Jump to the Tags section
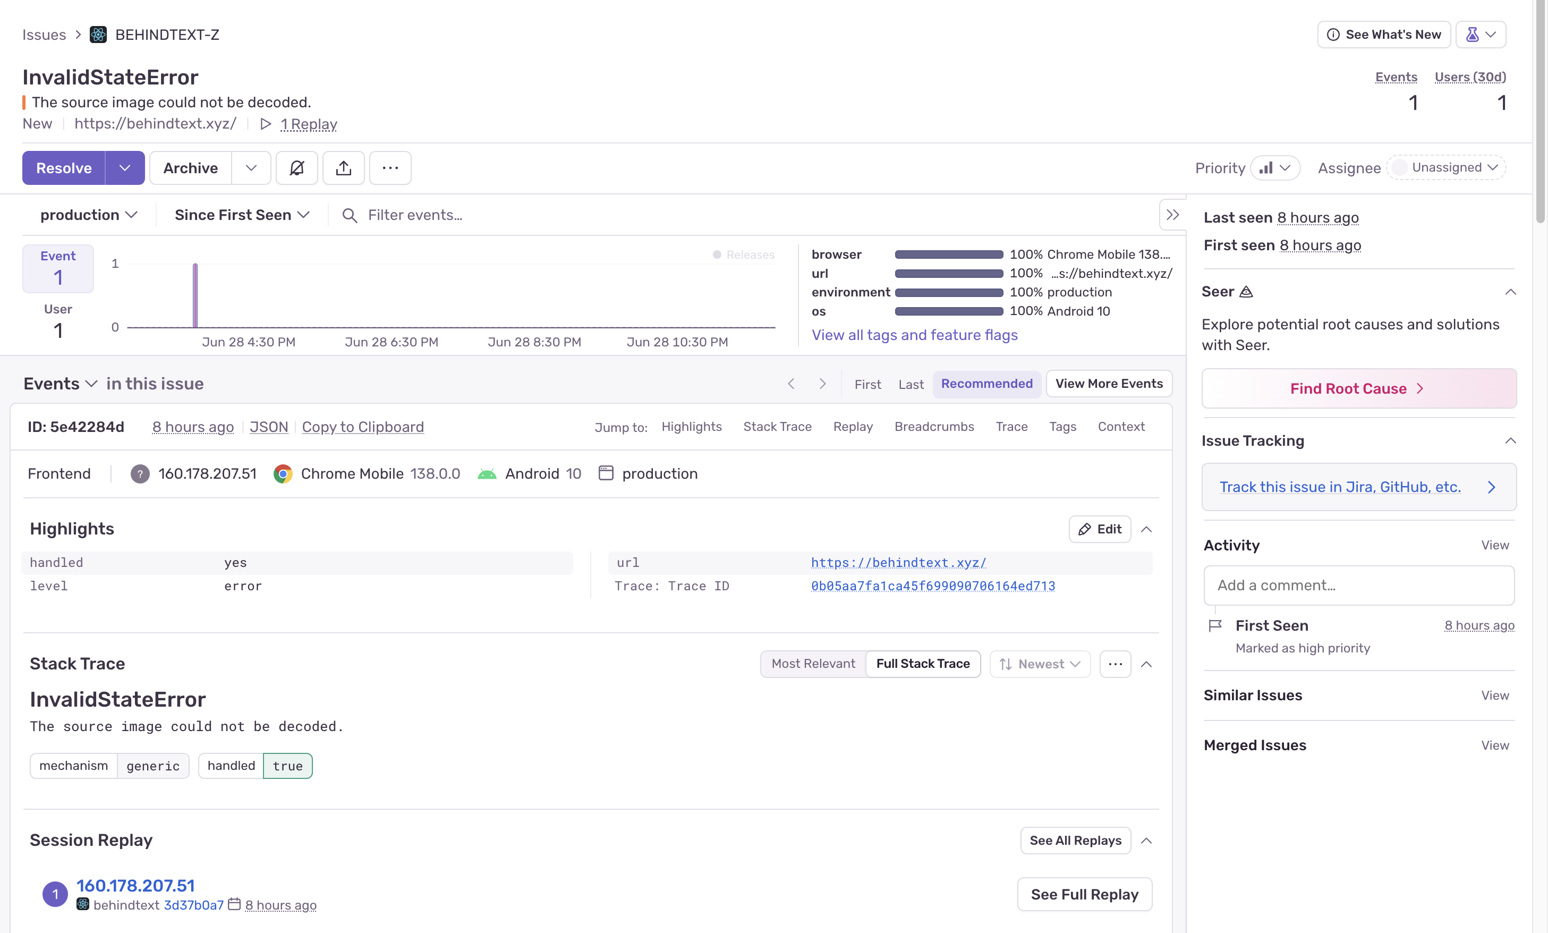The width and height of the screenshot is (1548, 933). pos(1062,427)
